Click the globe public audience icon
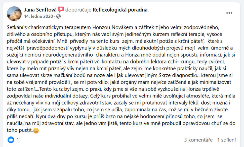244x147 pixels. tap(59, 16)
